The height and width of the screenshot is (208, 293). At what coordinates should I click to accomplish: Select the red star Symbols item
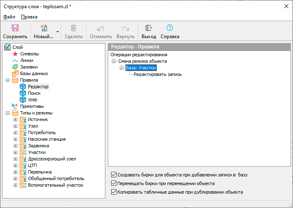[15, 54]
